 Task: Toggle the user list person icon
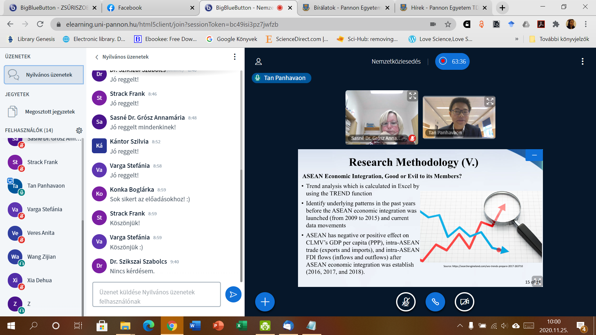(258, 61)
